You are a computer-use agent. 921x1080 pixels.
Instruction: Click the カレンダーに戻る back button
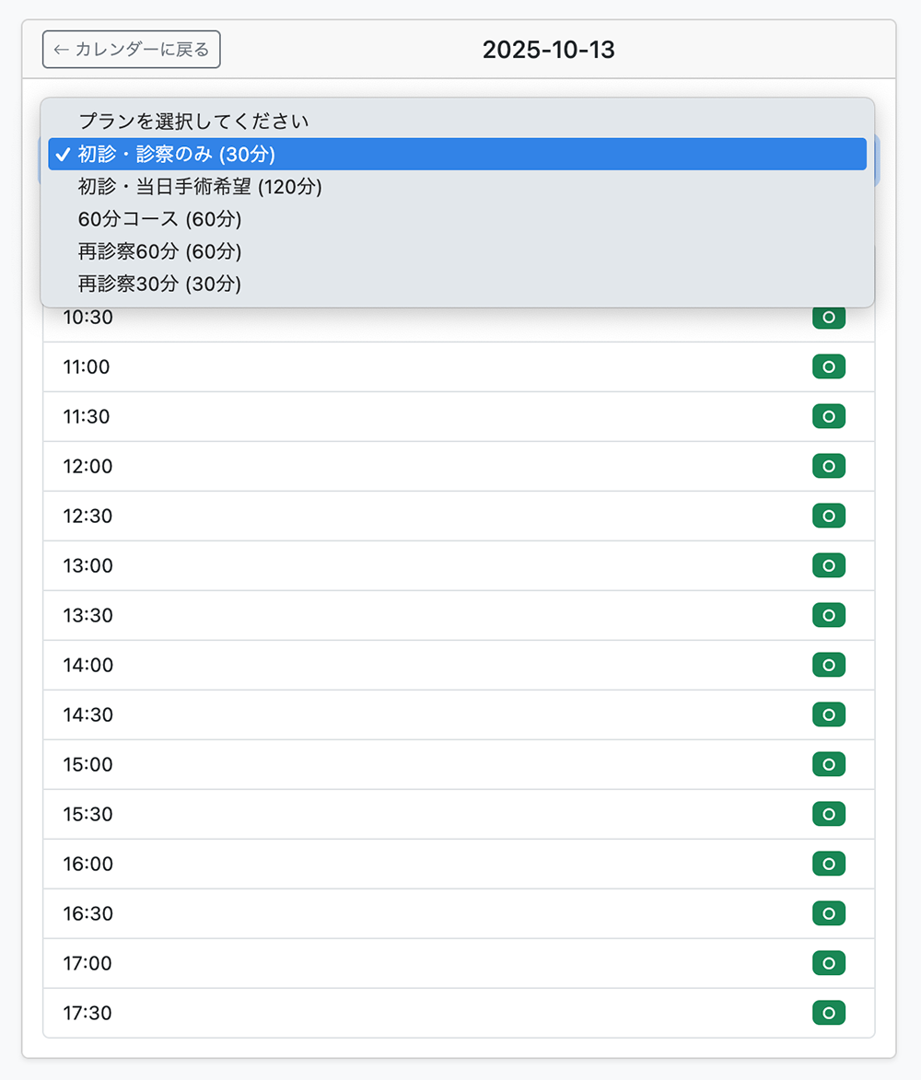[132, 50]
